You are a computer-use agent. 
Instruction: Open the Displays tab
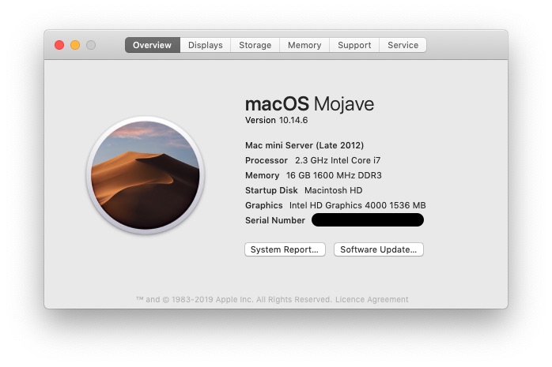tap(206, 45)
